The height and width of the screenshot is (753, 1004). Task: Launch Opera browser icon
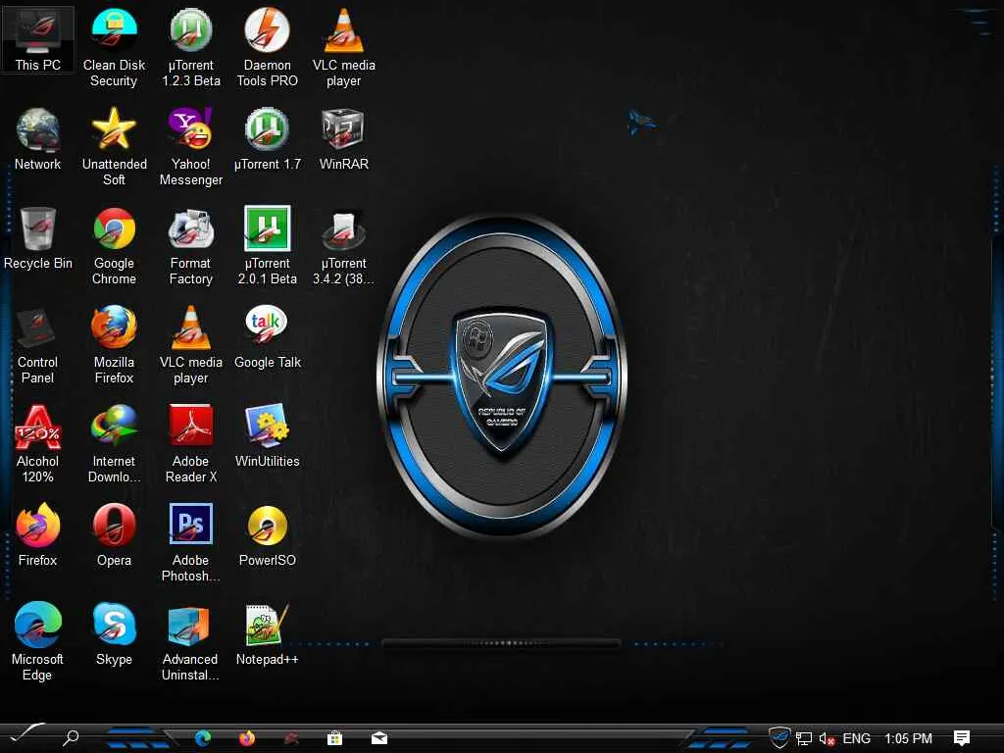point(114,535)
